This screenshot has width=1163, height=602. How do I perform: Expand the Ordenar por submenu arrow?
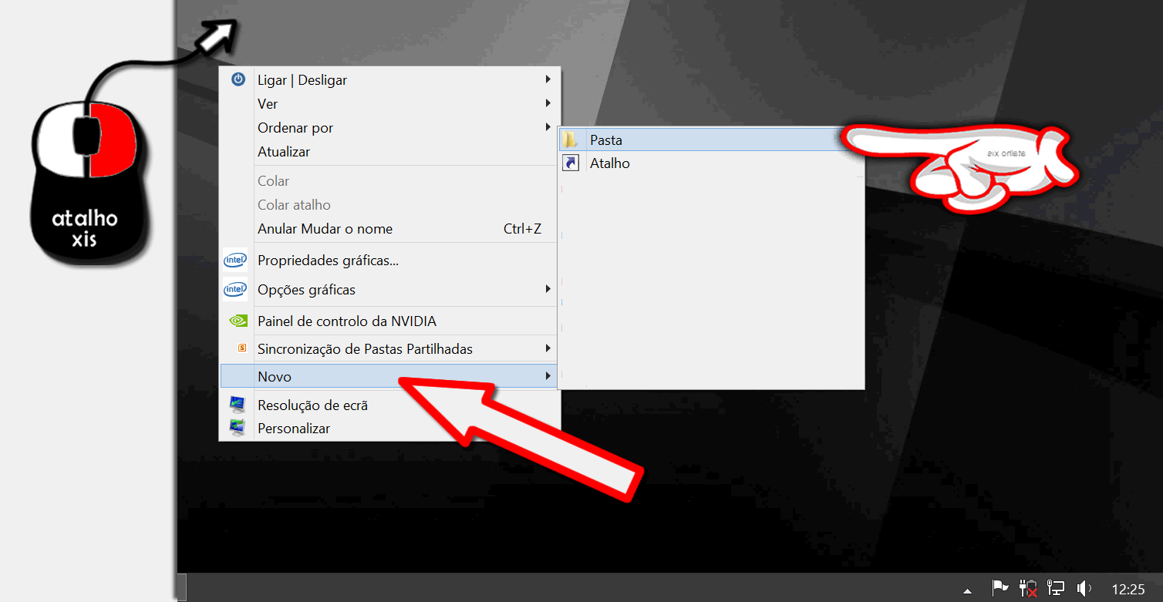548,127
